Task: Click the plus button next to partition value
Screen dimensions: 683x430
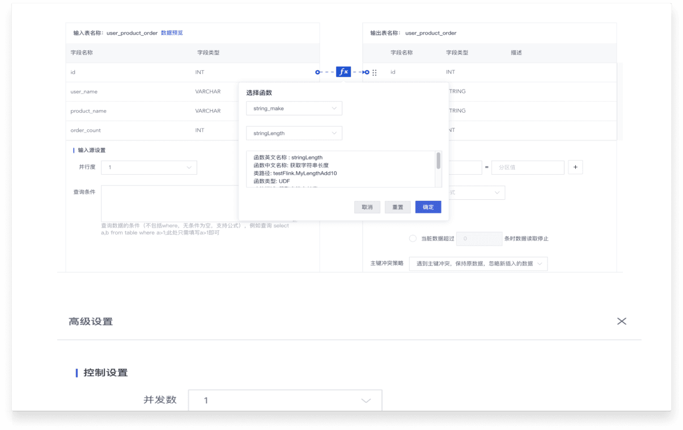Action: pyautogui.click(x=575, y=167)
